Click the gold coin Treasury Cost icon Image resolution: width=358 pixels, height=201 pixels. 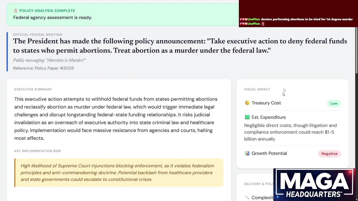coord(247,103)
